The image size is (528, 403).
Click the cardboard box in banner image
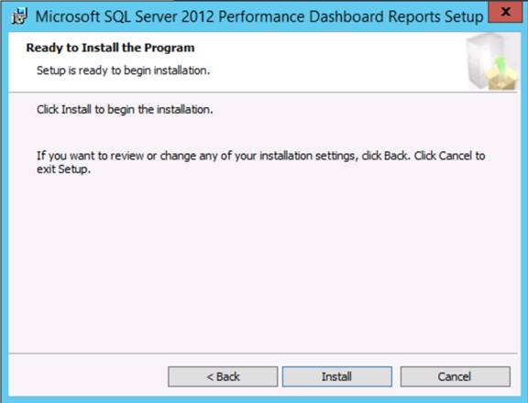pos(501,78)
